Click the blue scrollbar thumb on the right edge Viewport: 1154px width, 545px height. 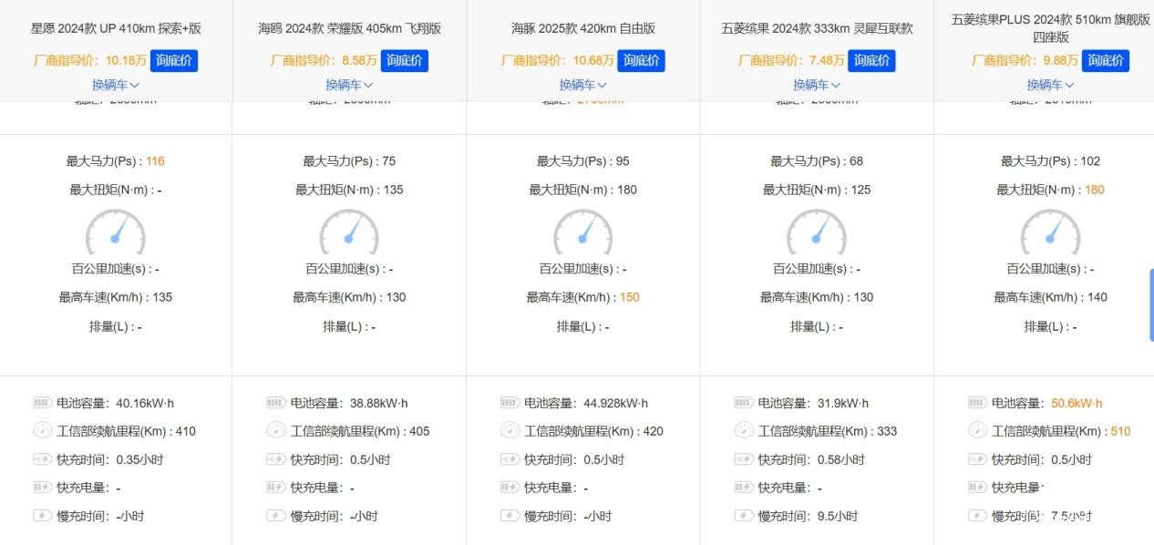pyautogui.click(x=1150, y=305)
